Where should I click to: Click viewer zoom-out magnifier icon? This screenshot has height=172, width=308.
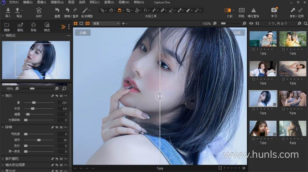coord(215,23)
